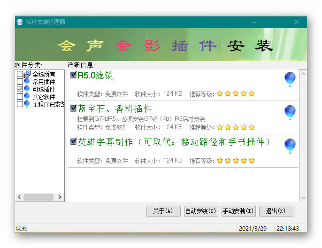This screenshot has height=248, width=322.
Task: Select the 全选所有 tree label
Action: tap(44, 74)
